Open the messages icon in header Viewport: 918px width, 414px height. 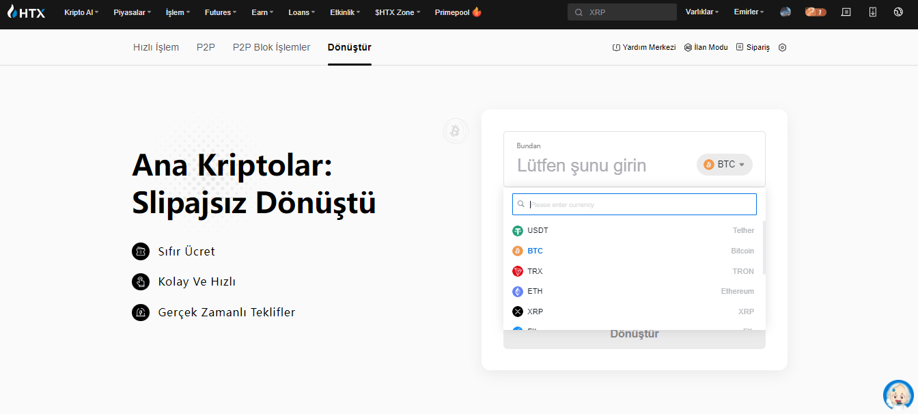846,12
